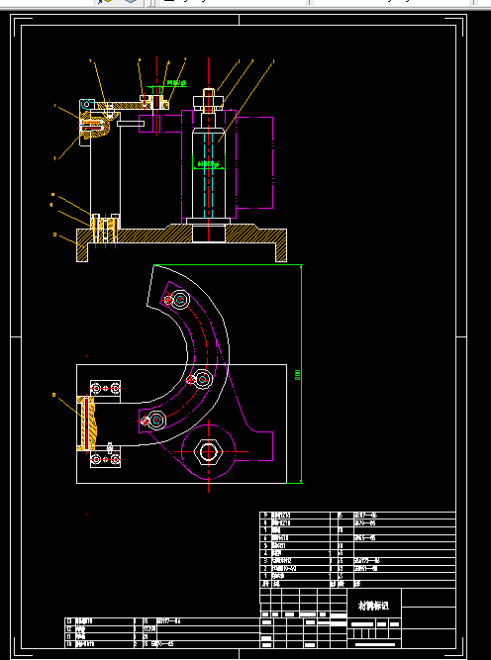Select the topmost bolt in the curved slot
This screenshot has width=491, height=660.
click(x=180, y=300)
